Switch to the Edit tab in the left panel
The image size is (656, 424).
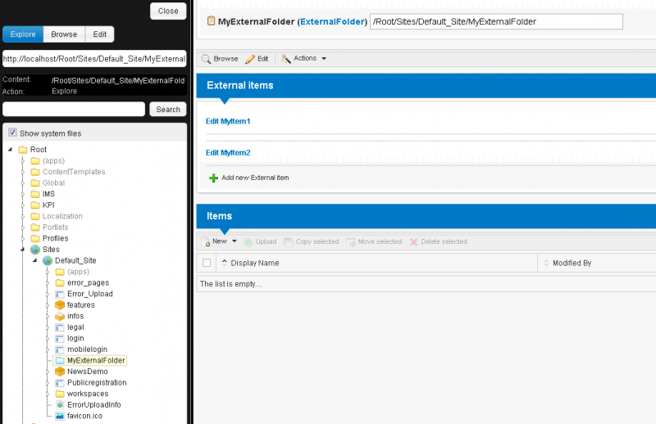click(x=99, y=34)
